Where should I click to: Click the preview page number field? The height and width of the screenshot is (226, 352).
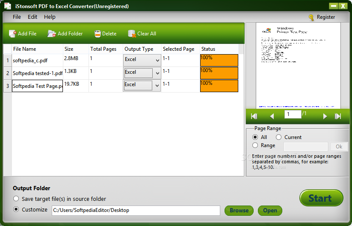pos(293,114)
